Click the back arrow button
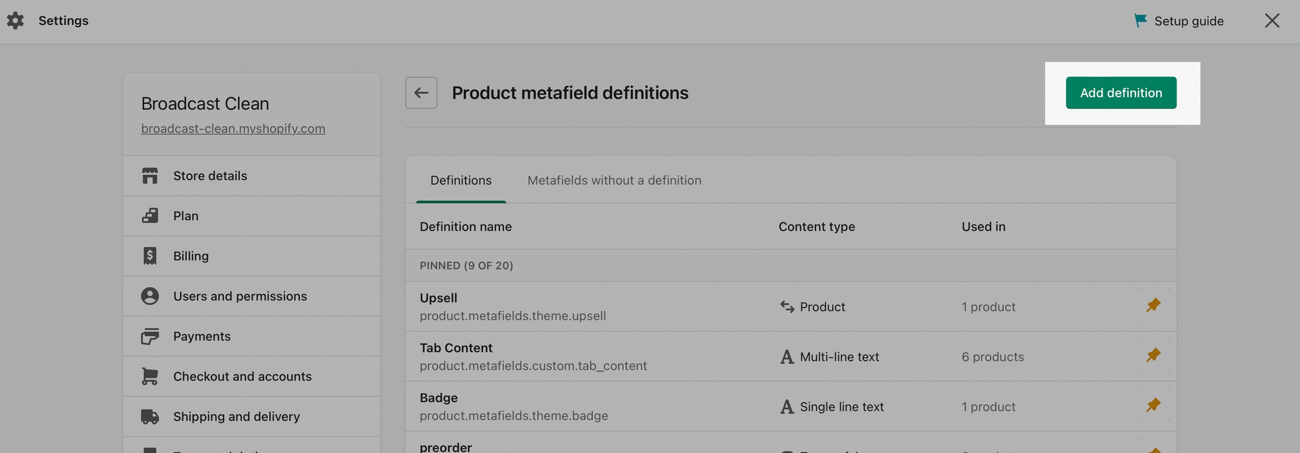Image resolution: width=1300 pixels, height=453 pixels. click(421, 93)
